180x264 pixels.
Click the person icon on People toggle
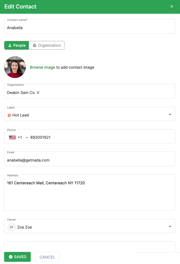[10, 45]
